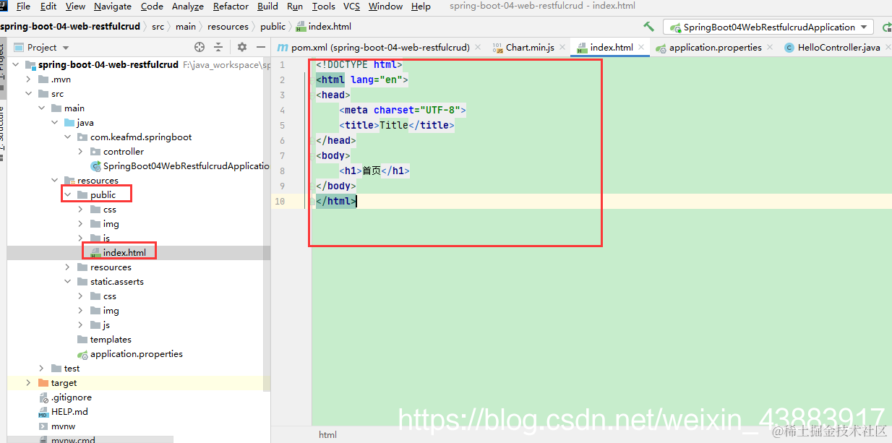Click the <h1>首页</h1> code line
The image size is (892, 443).
point(374,171)
